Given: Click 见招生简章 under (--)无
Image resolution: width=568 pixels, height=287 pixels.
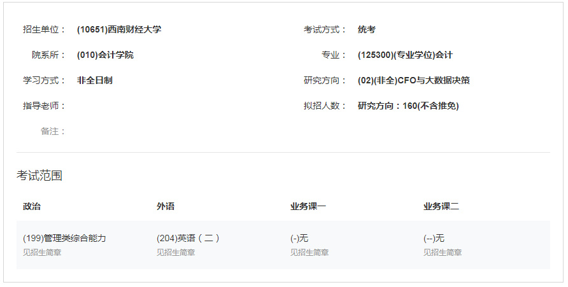Looking at the screenshot, I should [443, 253].
